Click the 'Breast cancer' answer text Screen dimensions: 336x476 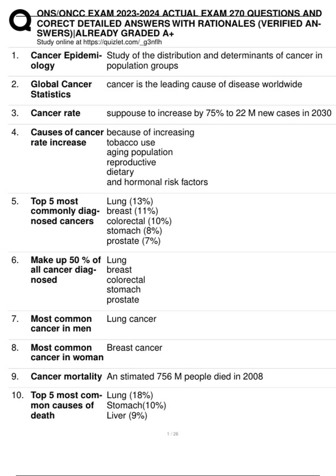pos(134,348)
